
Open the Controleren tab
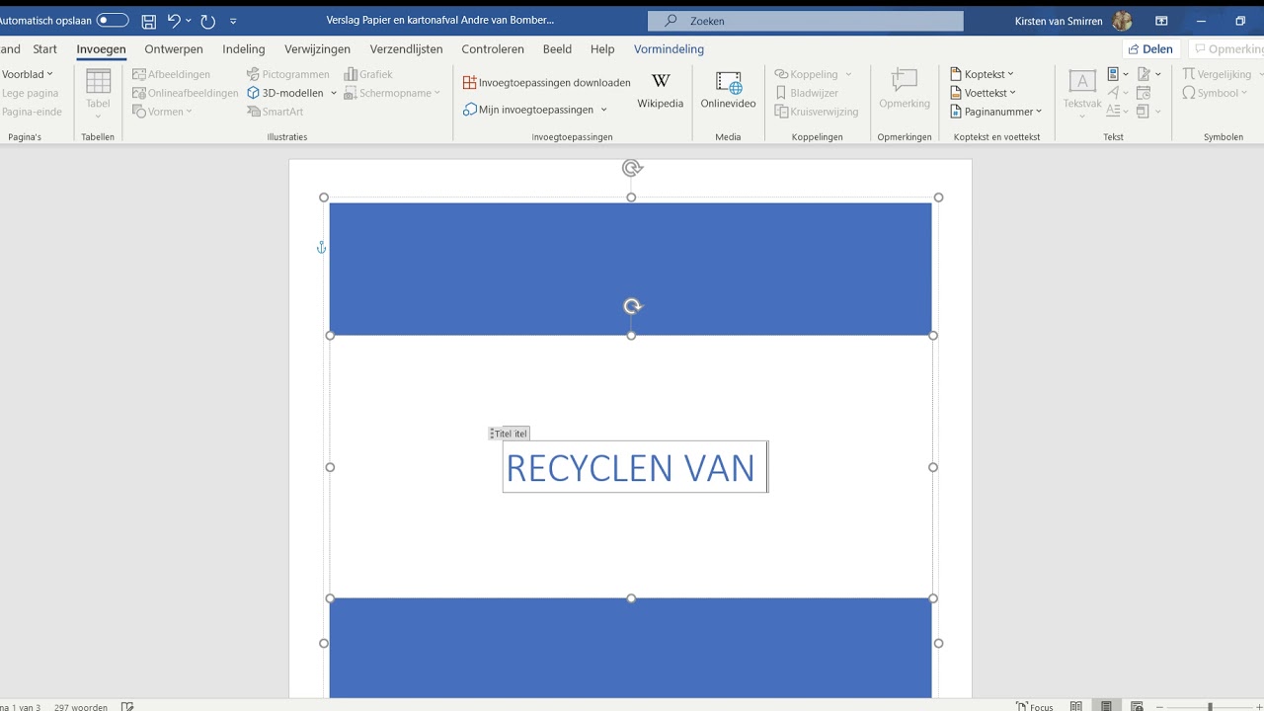[x=493, y=49]
